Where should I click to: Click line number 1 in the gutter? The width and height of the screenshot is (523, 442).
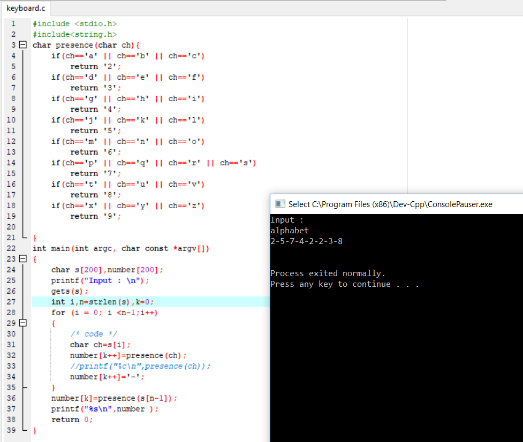[x=13, y=24]
